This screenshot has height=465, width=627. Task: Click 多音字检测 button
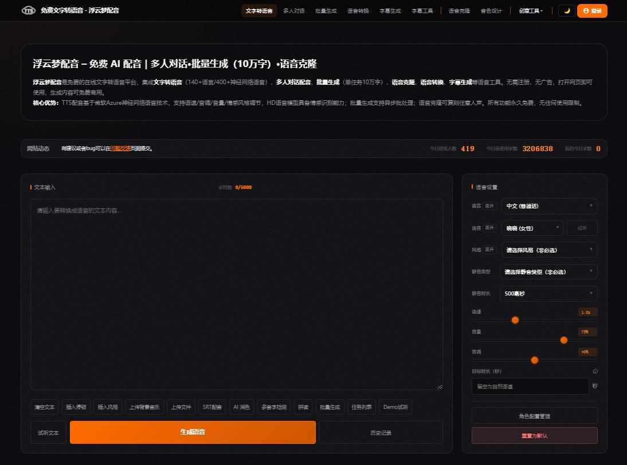tap(274, 407)
